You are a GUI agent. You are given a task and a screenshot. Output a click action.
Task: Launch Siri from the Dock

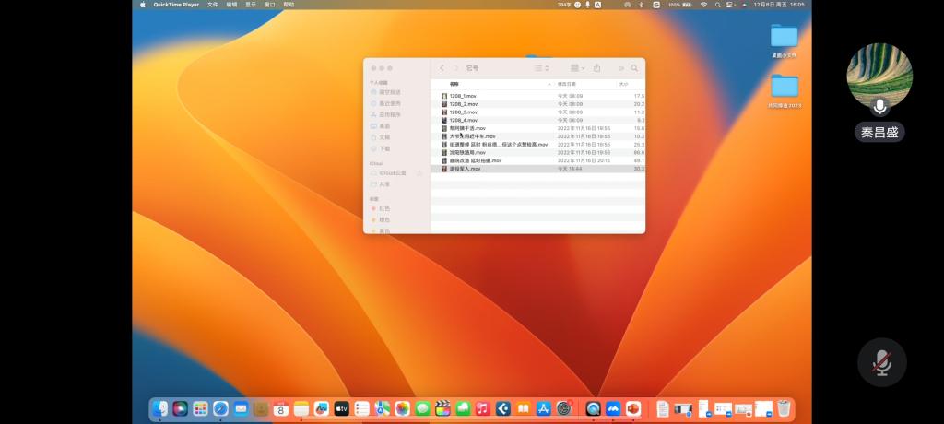(x=180, y=409)
